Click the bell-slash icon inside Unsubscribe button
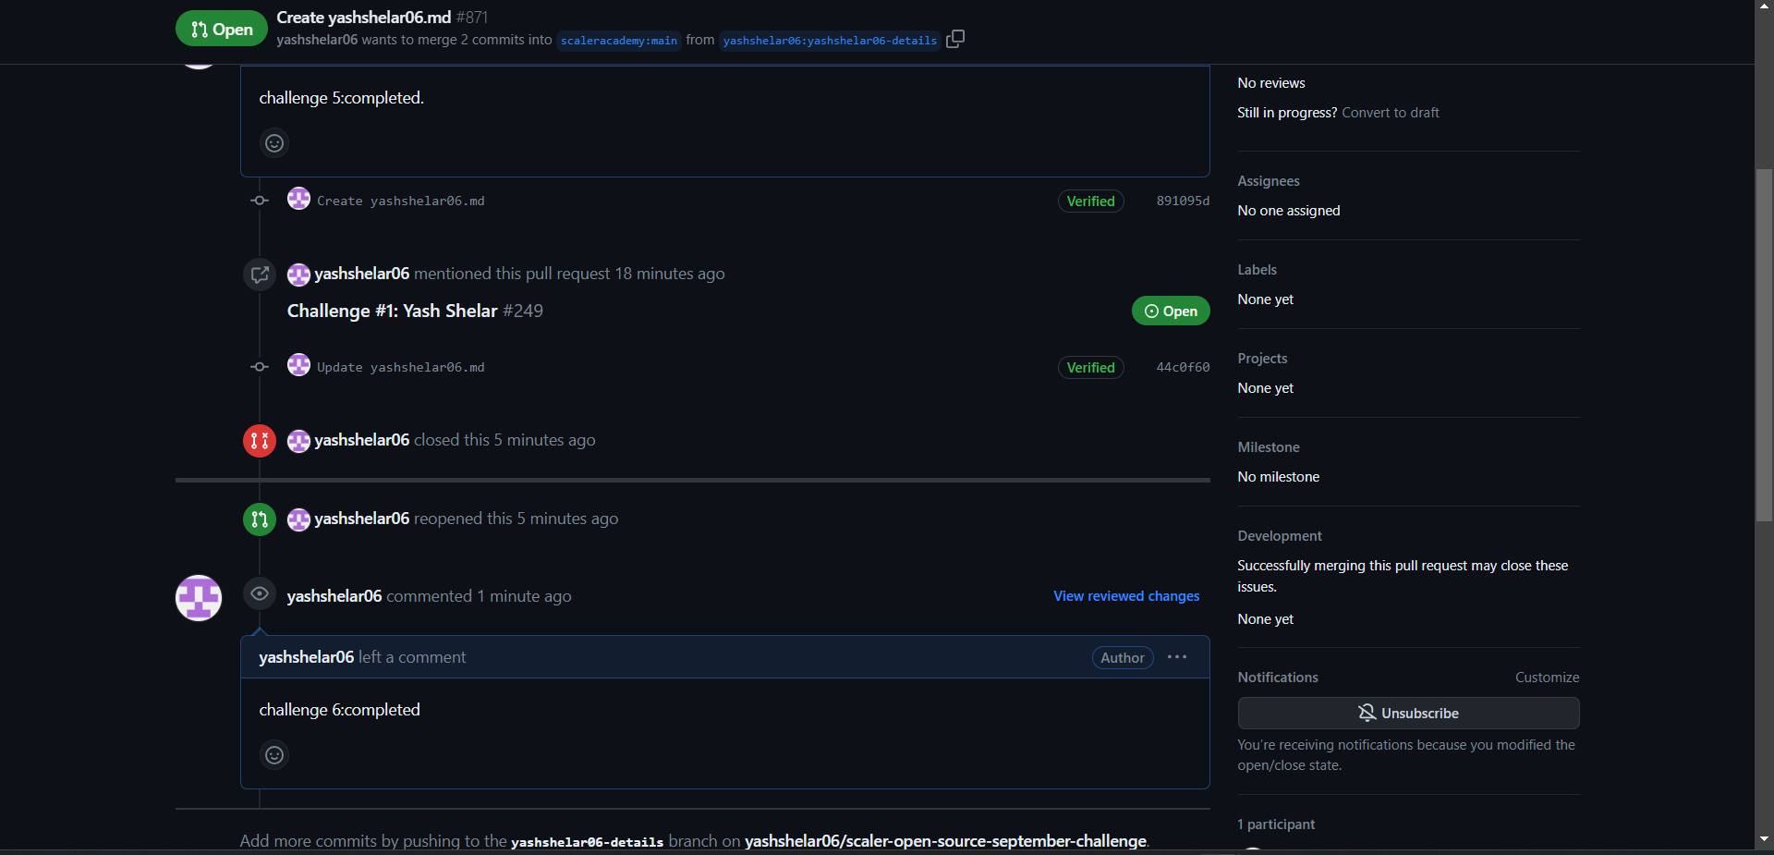The width and height of the screenshot is (1774, 855). [1367, 713]
